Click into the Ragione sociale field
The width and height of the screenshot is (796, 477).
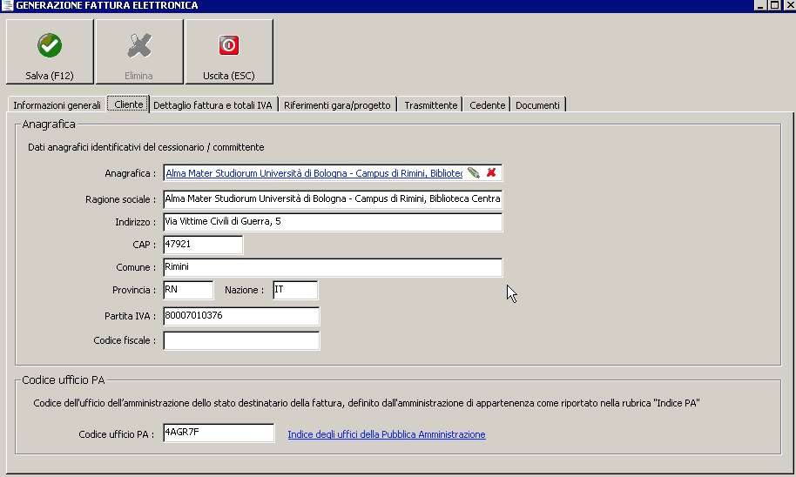tap(333, 199)
